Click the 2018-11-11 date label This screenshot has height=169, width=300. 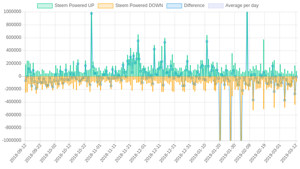pyautogui.click(x=108, y=153)
